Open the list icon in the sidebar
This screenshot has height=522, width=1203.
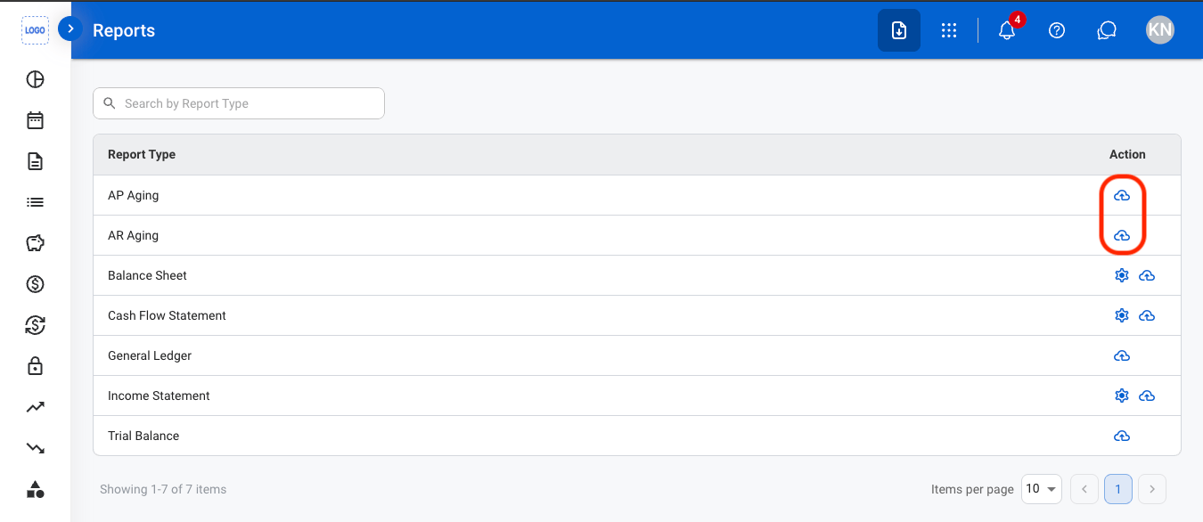35,202
